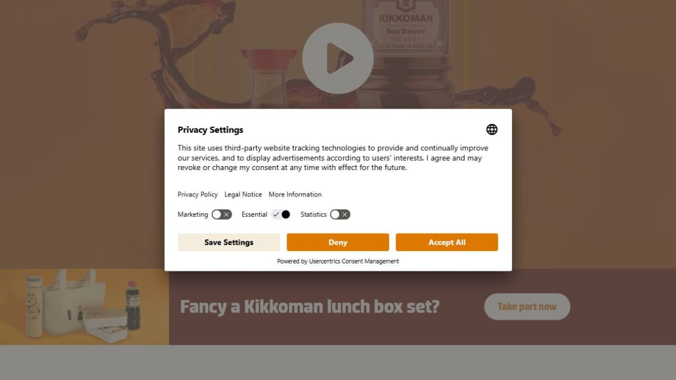Click the Save Settings button

click(x=229, y=242)
